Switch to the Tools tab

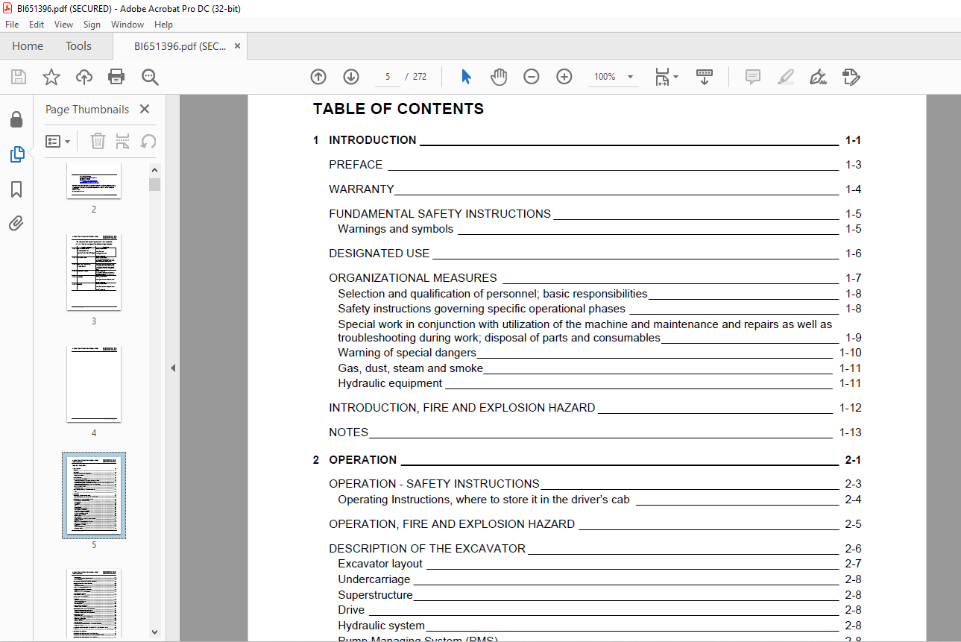[78, 46]
